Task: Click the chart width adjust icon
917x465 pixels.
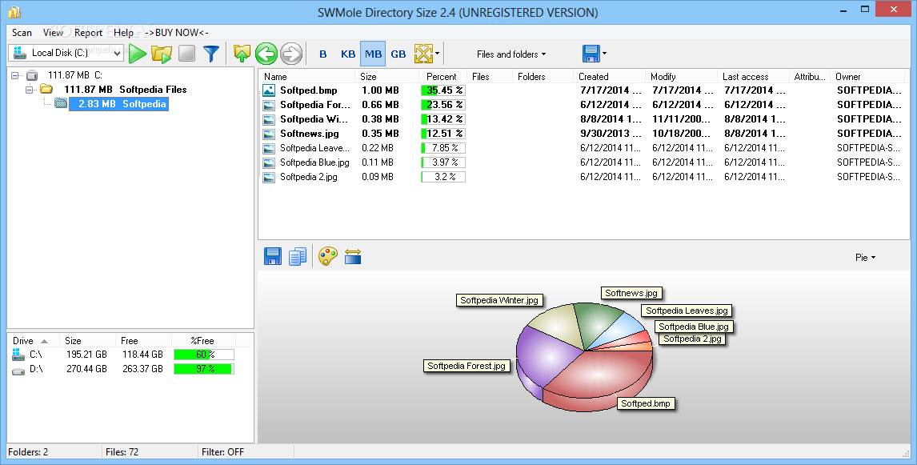Action: (353, 256)
